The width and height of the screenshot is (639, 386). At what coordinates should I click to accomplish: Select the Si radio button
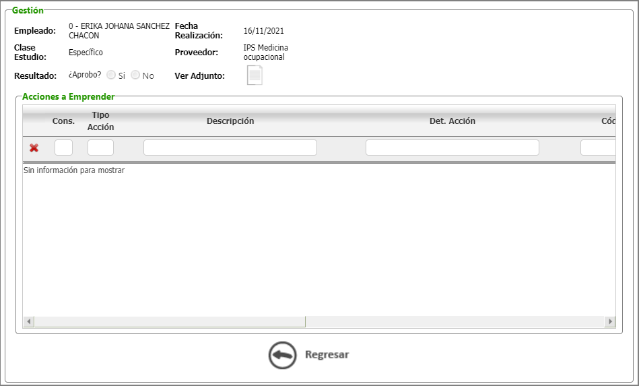pyautogui.click(x=111, y=75)
